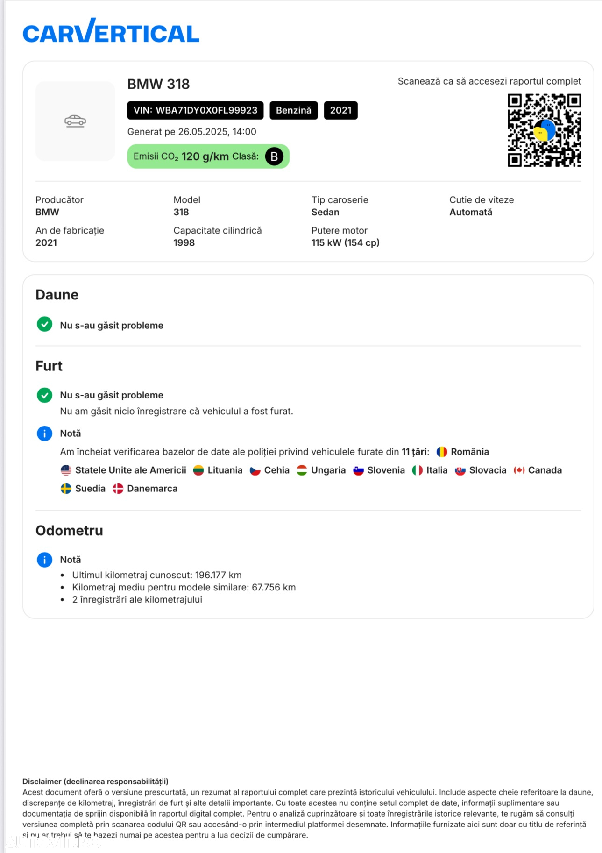Image resolution: width=602 pixels, height=853 pixels.
Task: Click 'Nu am găsit nicio înregistrare' text
Action: pos(177,412)
